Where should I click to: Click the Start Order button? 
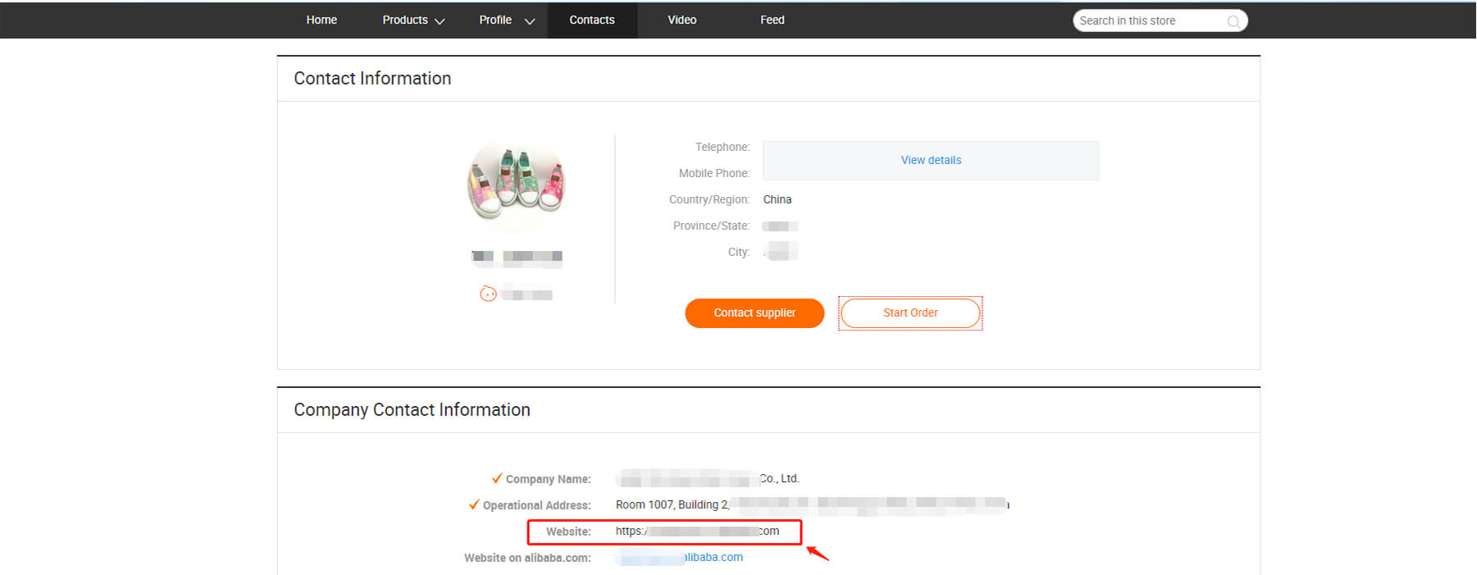tap(910, 313)
